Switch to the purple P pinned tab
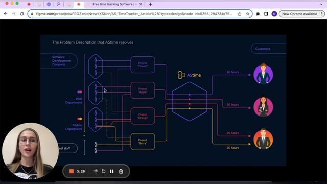Screen dimensions: 327x184 pos(59,4)
